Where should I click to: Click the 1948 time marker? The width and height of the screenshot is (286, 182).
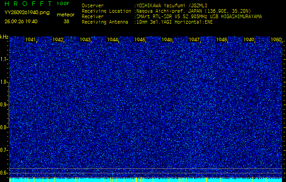pos(221,40)
